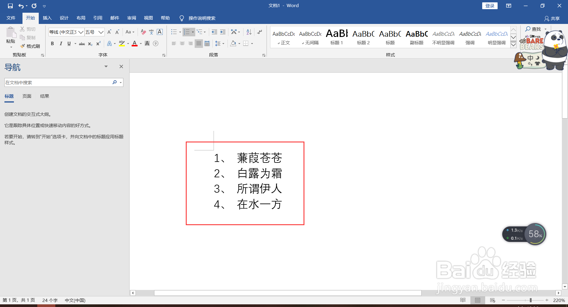
Task: Open navigation pane options dropdown arrow
Action: pos(106,66)
